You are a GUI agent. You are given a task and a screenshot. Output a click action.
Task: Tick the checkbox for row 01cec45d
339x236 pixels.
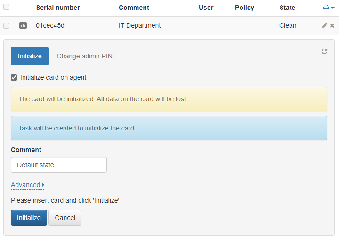[x=7, y=26]
